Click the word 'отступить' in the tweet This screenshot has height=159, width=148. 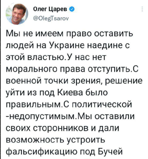[109, 69]
